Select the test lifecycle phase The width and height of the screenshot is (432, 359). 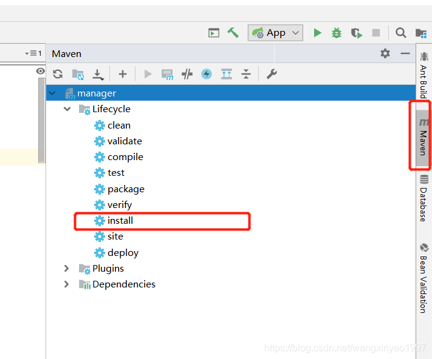109,173
